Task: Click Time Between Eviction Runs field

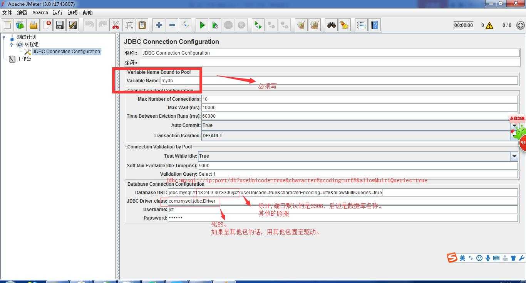Action: [360, 116]
